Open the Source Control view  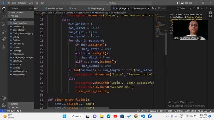click(x=4, y=24)
